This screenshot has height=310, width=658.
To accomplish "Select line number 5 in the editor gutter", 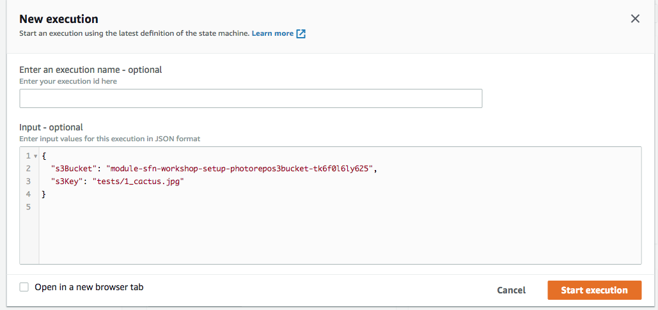I will pyautogui.click(x=28, y=207).
